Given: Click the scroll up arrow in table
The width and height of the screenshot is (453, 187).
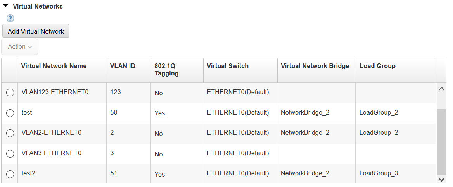Looking at the screenshot, I should pos(441,89).
